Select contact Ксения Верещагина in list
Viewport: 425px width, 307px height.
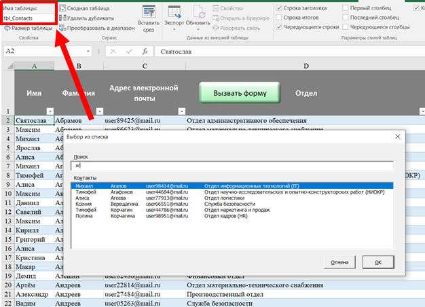[232, 204]
